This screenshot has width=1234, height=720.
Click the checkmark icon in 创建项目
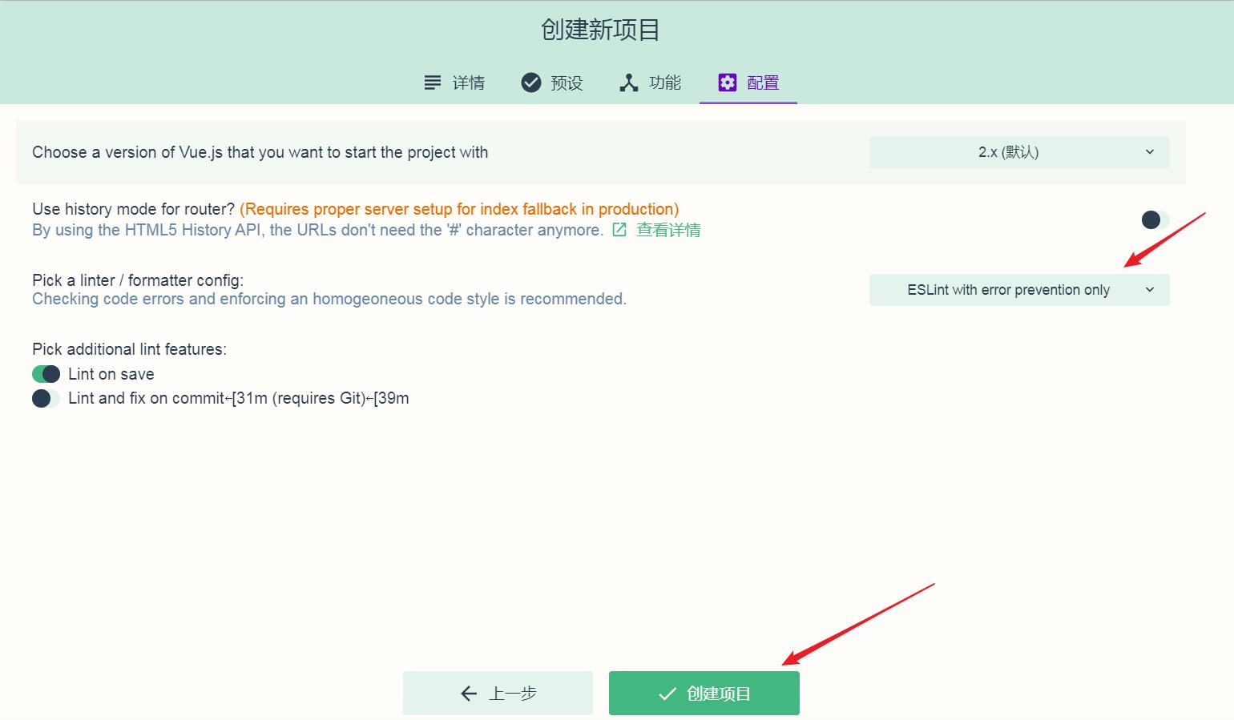point(667,694)
